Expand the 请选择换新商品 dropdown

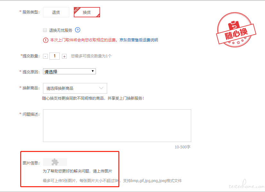click(75, 88)
